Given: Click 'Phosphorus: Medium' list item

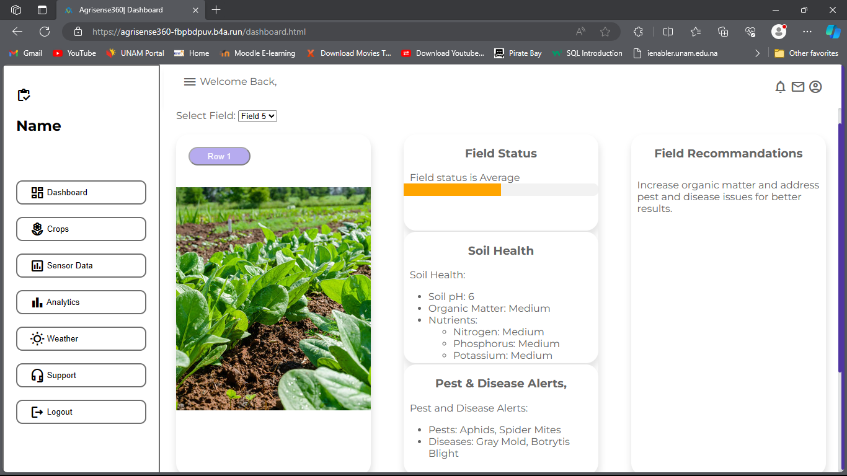Looking at the screenshot, I should click(x=507, y=344).
